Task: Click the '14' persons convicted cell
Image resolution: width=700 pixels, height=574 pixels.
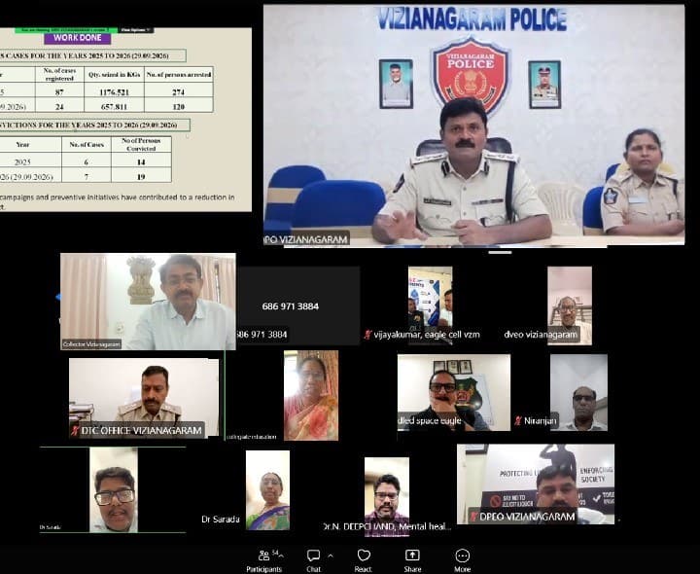Action: click(141, 161)
